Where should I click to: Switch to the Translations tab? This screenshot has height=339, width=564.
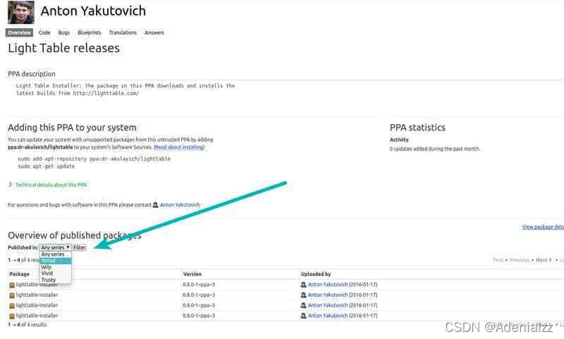click(123, 32)
